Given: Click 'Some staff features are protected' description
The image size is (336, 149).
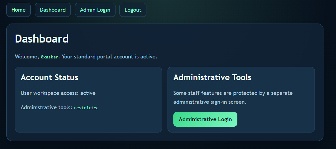Looking at the screenshot, I should (x=233, y=97).
